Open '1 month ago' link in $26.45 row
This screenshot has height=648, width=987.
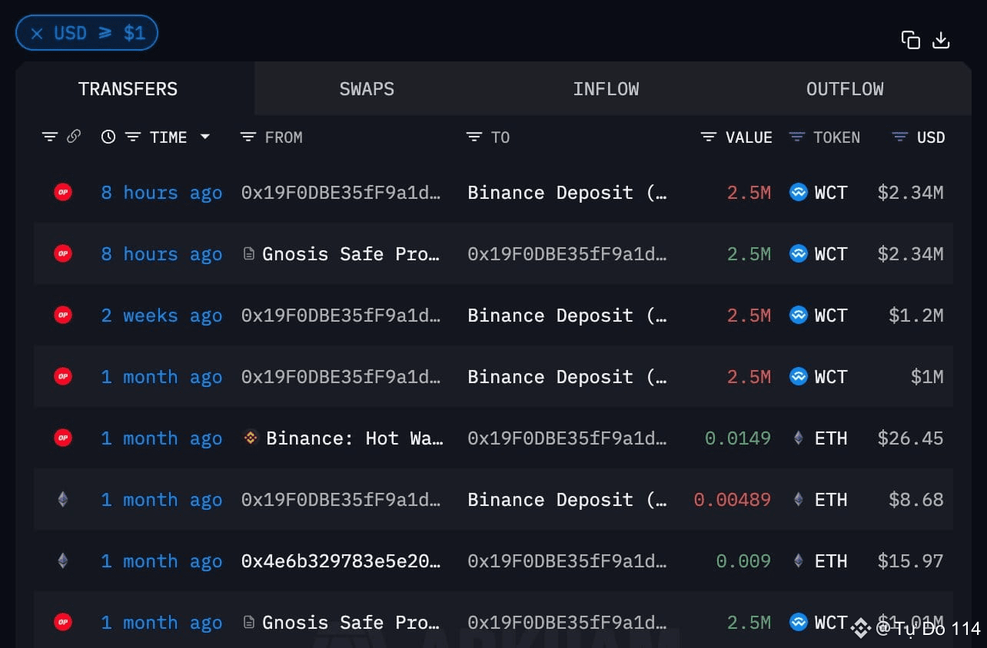click(161, 438)
